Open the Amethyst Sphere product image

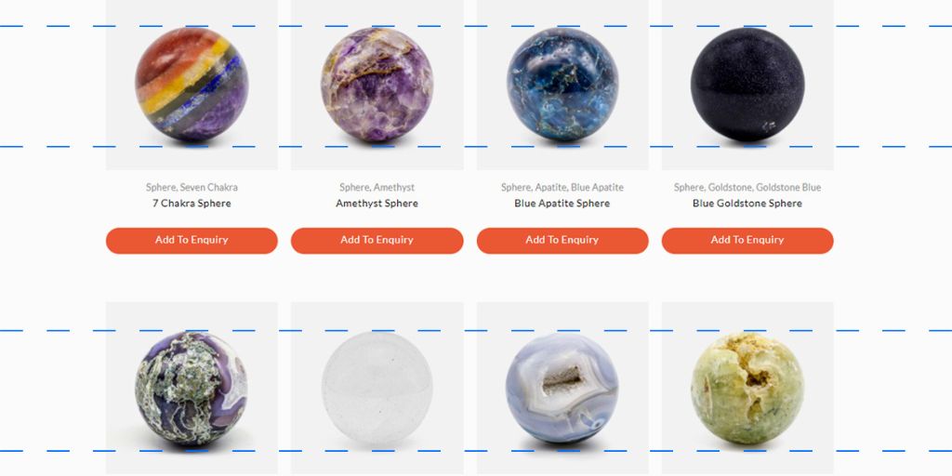[x=377, y=85]
